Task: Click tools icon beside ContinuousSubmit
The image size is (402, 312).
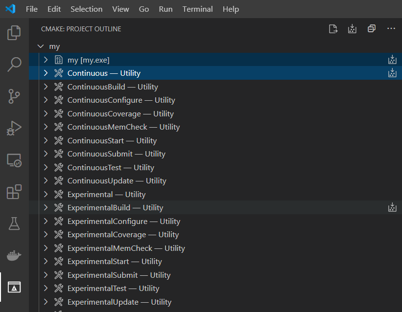Action: [59, 154]
